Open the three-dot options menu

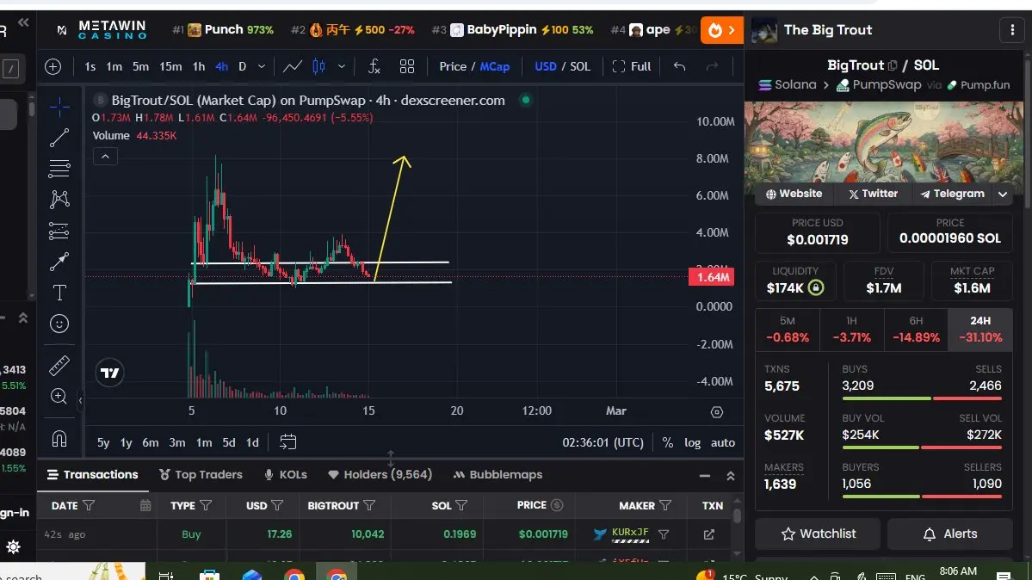[1012, 29]
